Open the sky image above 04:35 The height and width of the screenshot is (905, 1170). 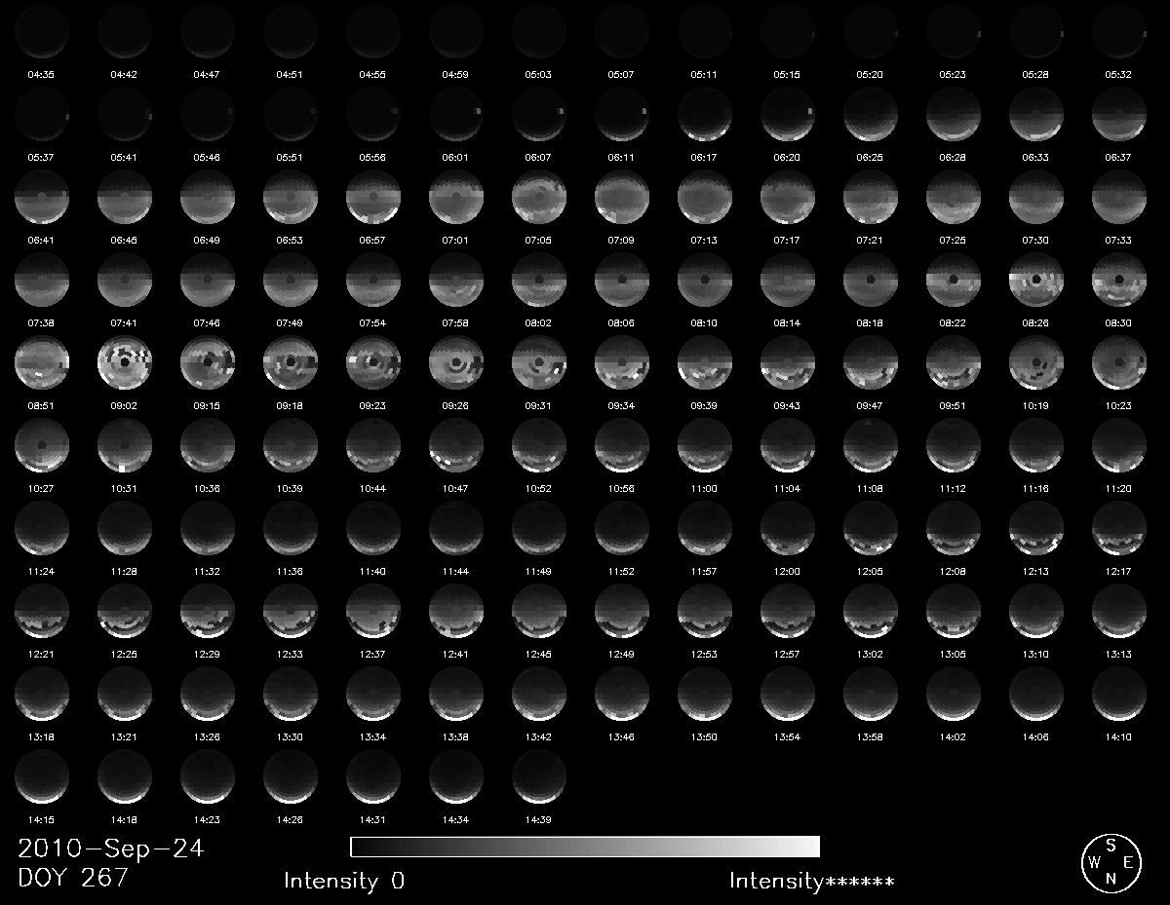pyautogui.click(x=42, y=30)
